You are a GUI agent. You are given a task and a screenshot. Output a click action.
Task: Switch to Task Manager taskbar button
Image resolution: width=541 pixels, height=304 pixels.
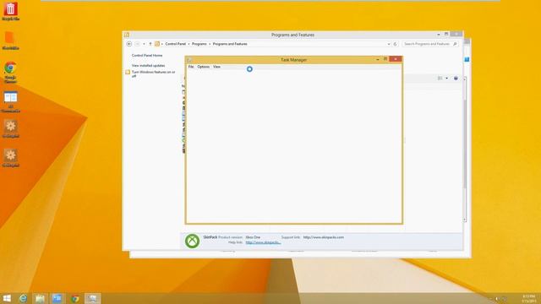[x=92, y=298]
